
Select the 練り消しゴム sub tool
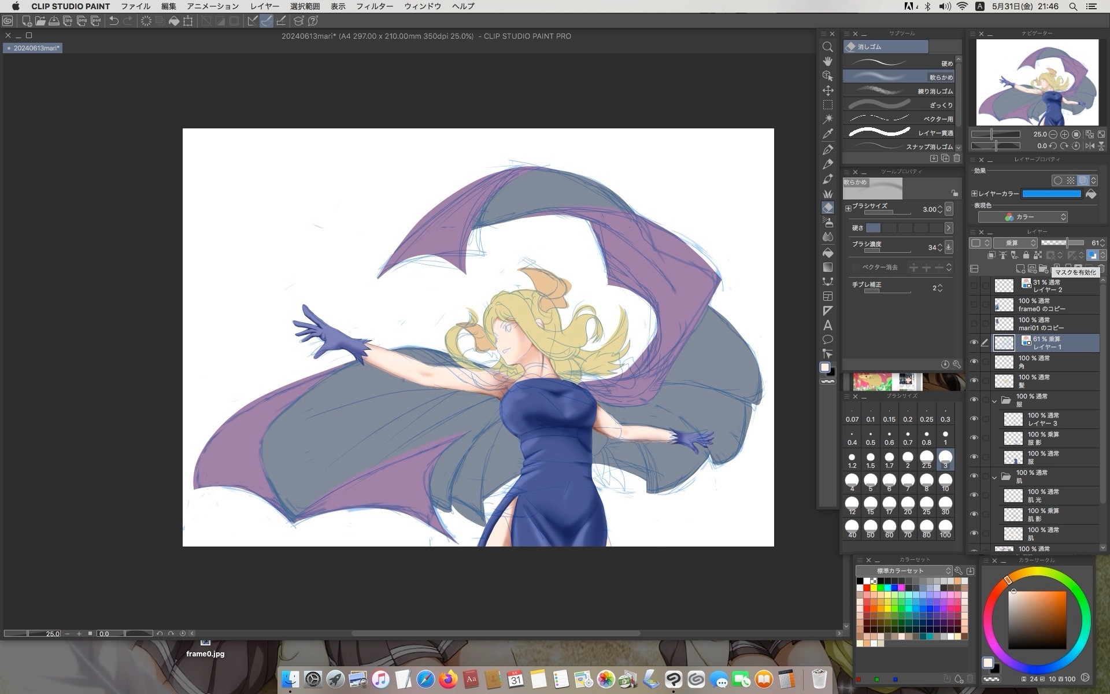898,91
